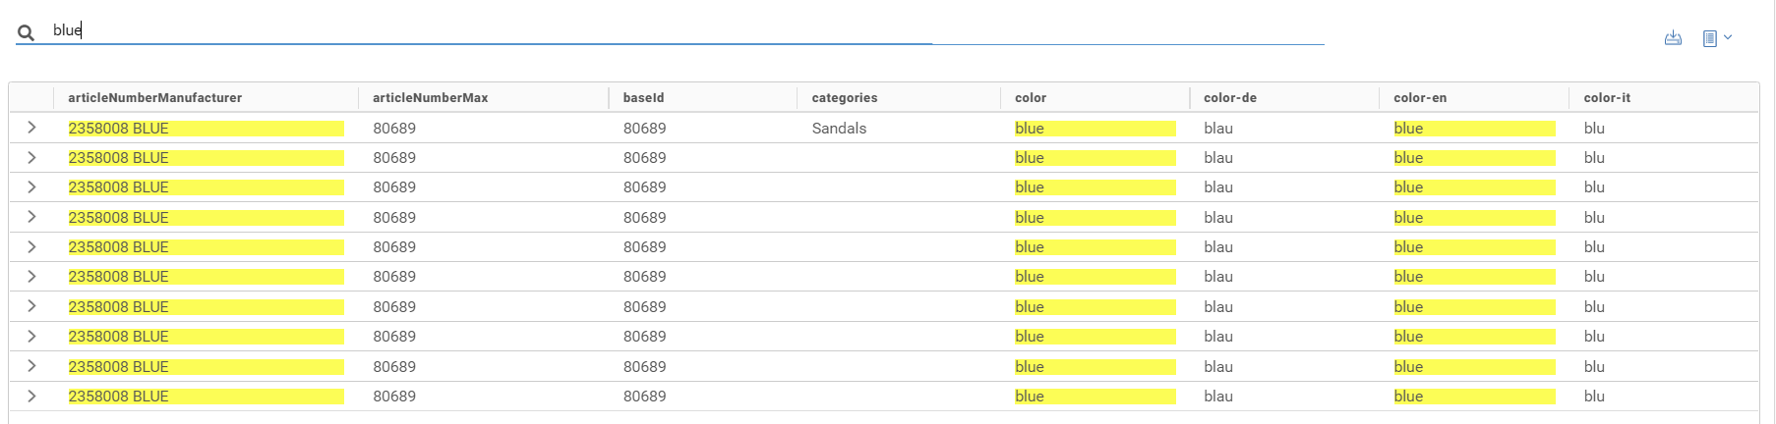Click the color-de column header
Screen dimensions: 1776x424
[x=1229, y=98]
